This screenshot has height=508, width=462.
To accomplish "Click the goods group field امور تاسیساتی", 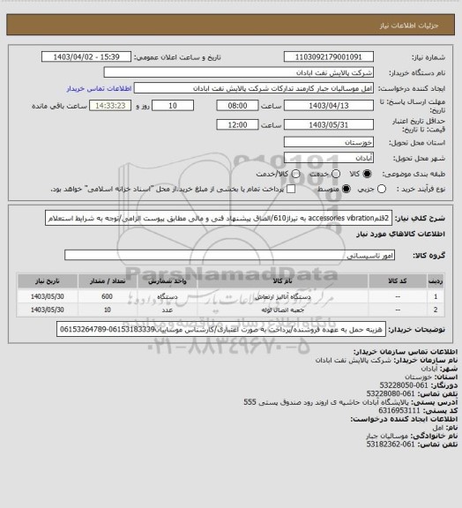I will click(x=229, y=255).
